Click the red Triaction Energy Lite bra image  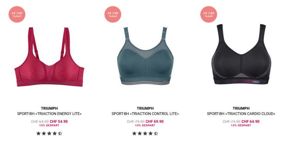click(x=49, y=57)
